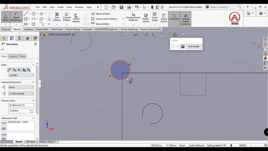Open the Leaders tab
This screenshot has width=268, height=151.
(x=13, y=56)
